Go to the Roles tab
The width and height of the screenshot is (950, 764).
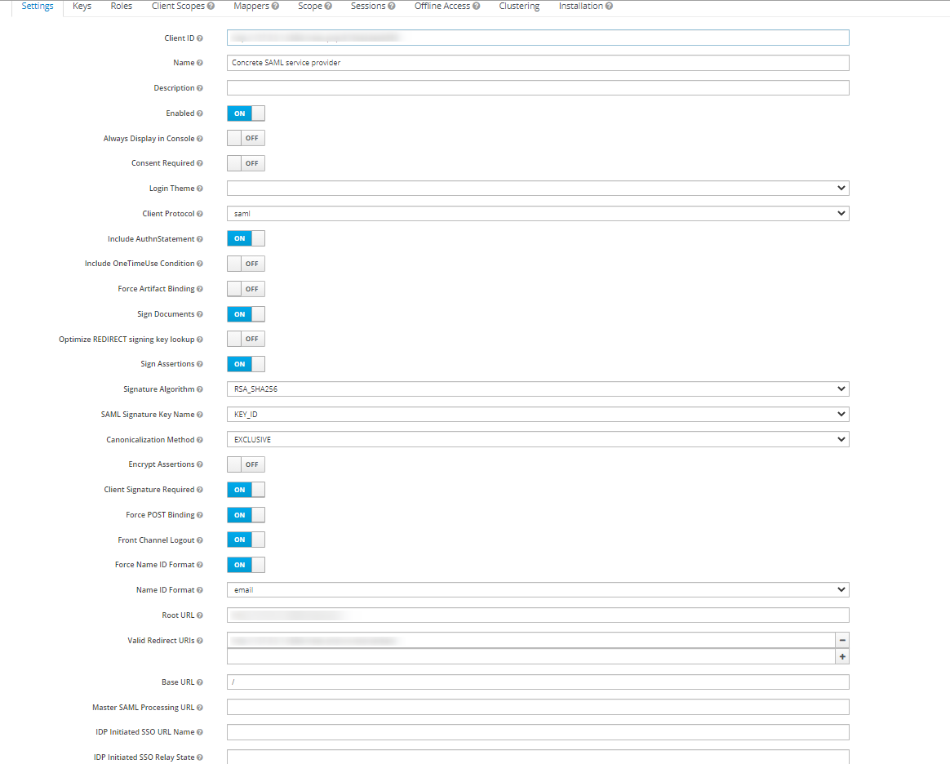click(x=121, y=7)
